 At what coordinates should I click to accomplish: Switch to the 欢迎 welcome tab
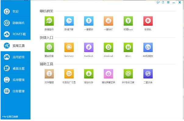(16, 11)
